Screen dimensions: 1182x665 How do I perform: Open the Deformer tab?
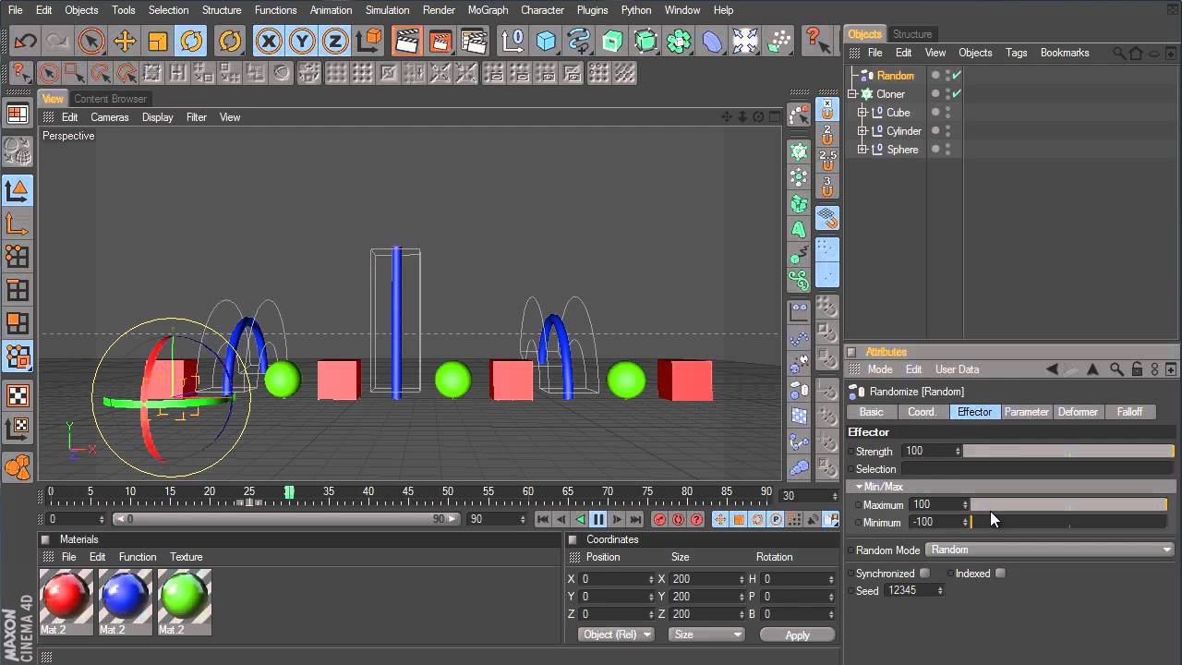(x=1078, y=412)
